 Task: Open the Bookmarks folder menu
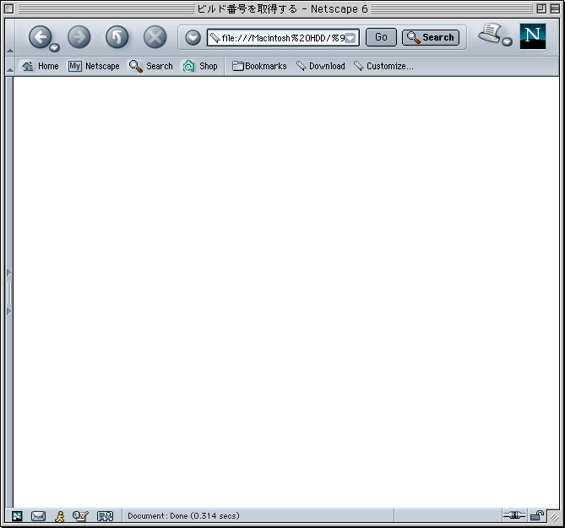coord(259,66)
